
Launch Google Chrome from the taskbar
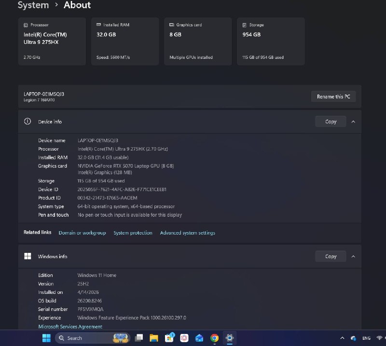click(x=214, y=338)
